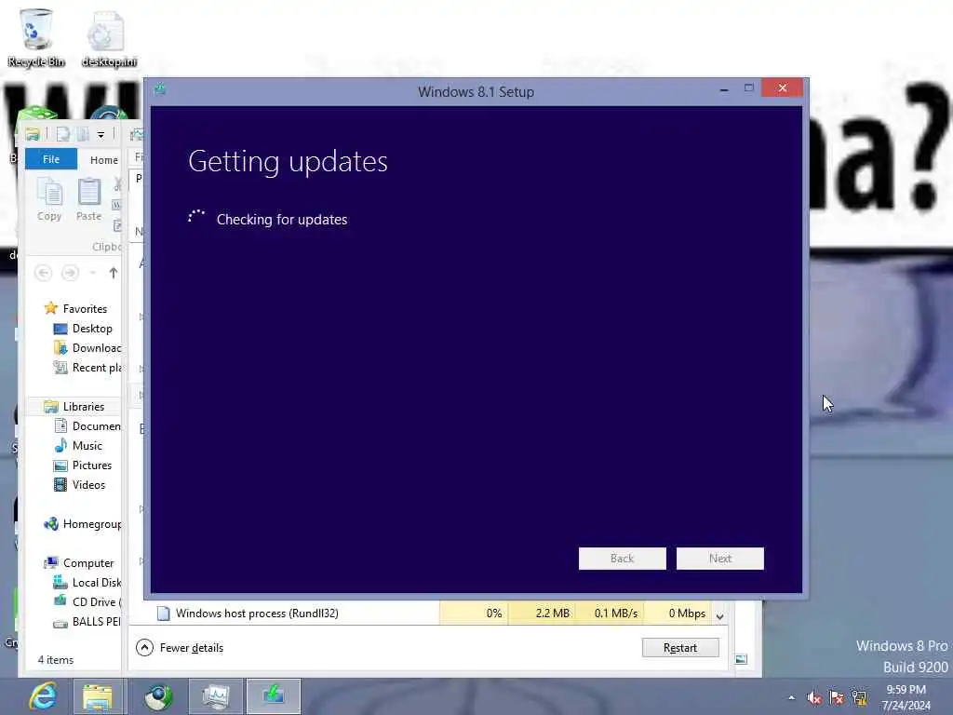Click Explorer's quick access folder icon

[x=33, y=134]
